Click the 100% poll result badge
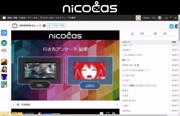The image size is (180, 116). click(x=90, y=86)
